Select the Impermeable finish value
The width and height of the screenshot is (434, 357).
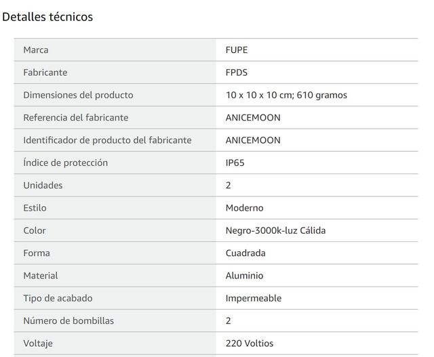click(x=254, y=298)
